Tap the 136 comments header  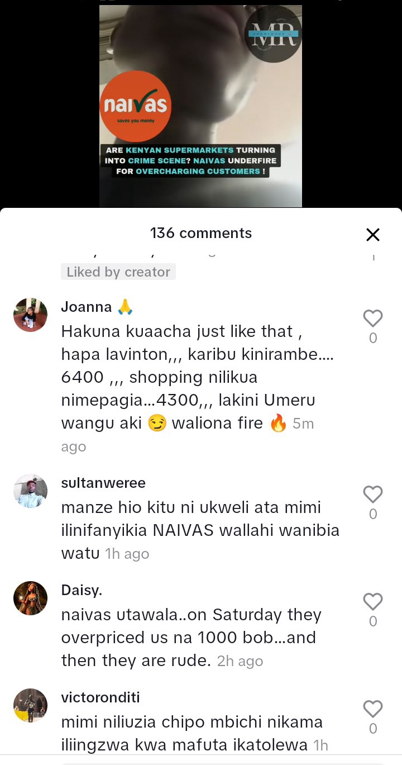(x=201, y=233)
